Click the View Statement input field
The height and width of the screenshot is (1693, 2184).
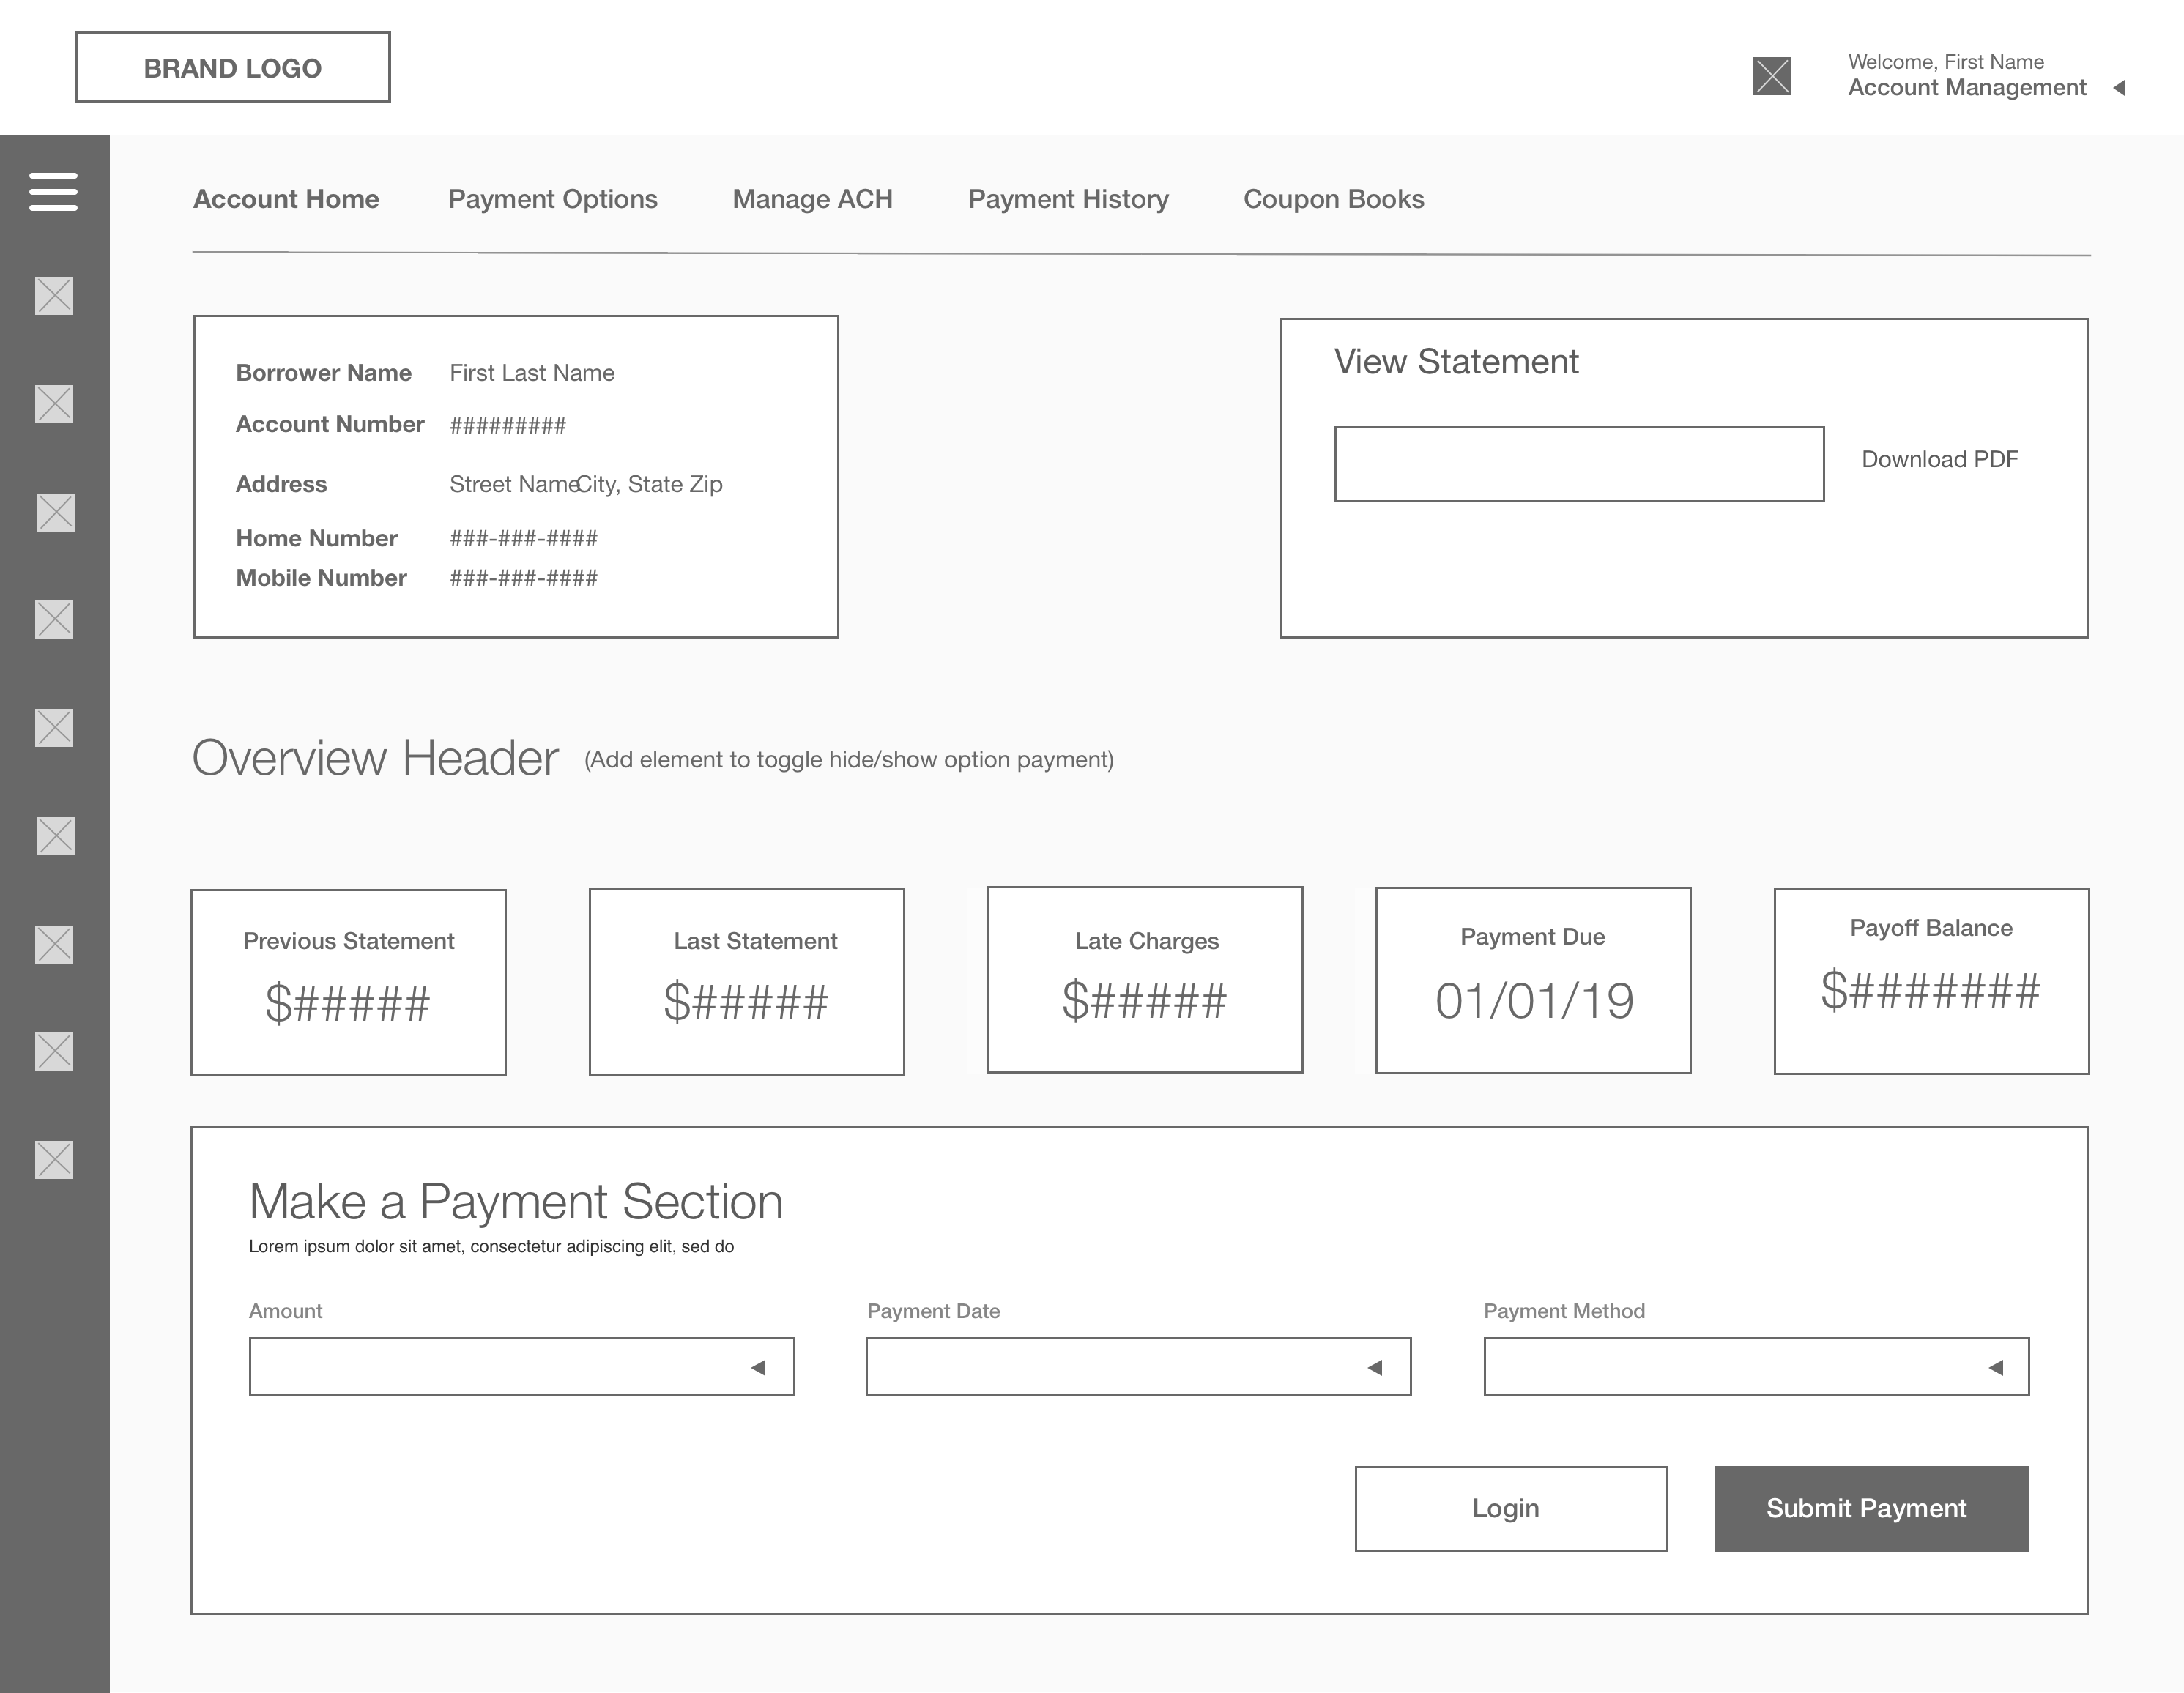click(x=1578, y=464)
